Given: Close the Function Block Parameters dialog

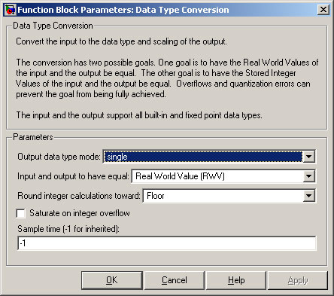Looking at the screenshot, I should click(323, 10).
